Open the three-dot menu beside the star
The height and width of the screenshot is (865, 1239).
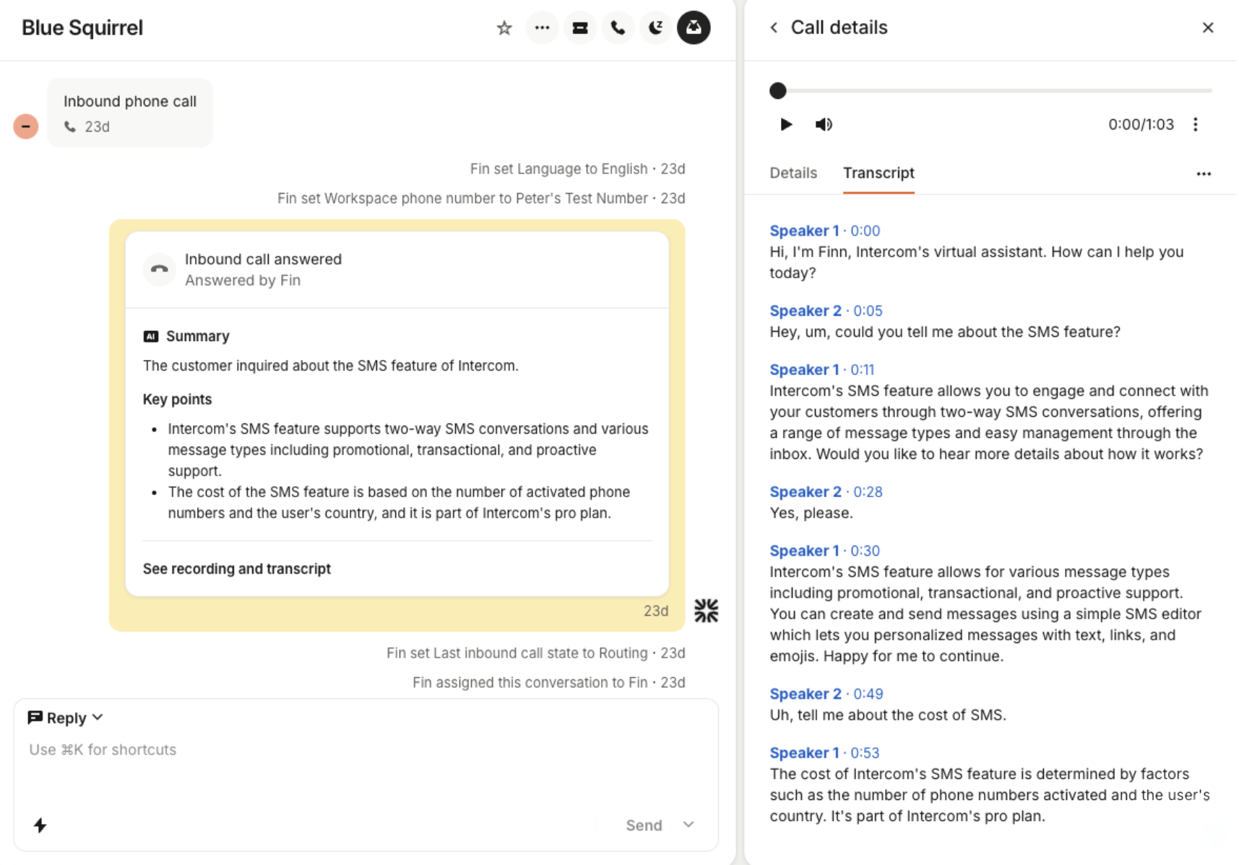coord(542,28)
